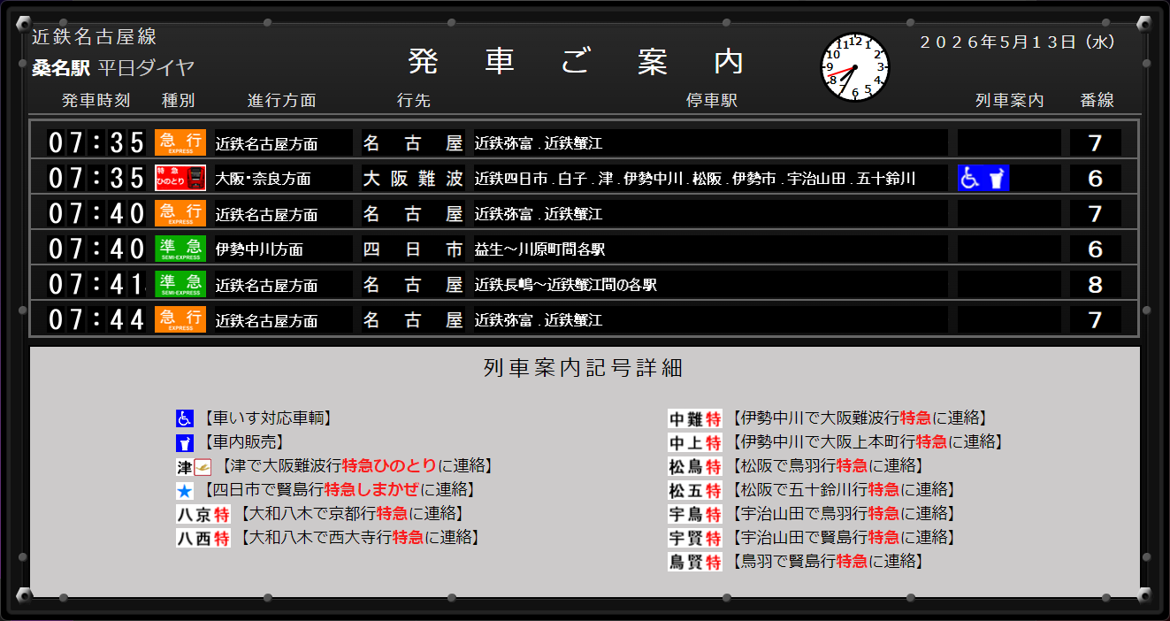Click the orange 急行 badge in the 07:44 row
This screenshot has height=621, width=1170.
180,319
